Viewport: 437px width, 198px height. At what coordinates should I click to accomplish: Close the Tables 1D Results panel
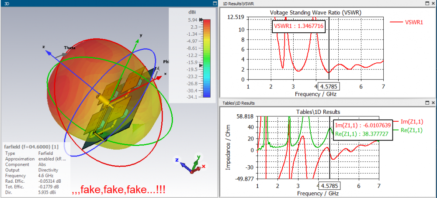pos(433,103)
